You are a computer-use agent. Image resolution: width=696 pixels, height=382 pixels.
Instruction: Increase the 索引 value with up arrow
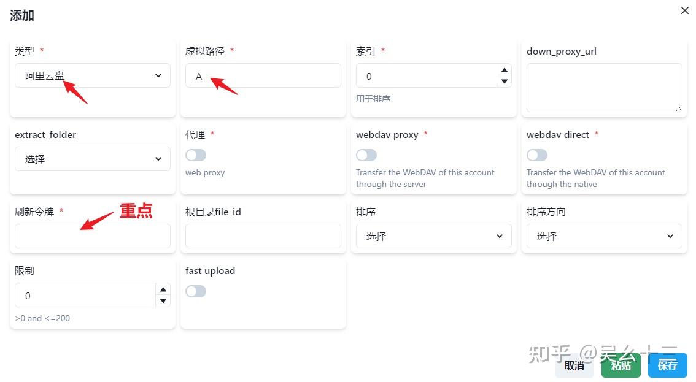coord(505,70)
